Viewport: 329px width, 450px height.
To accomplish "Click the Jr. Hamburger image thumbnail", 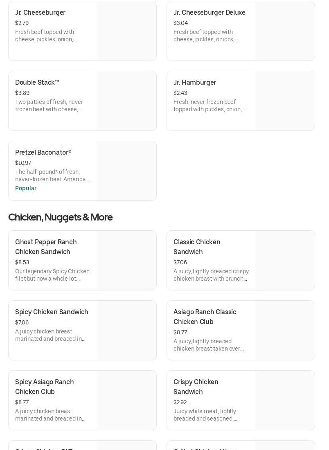I will click(x=285, y=101).
